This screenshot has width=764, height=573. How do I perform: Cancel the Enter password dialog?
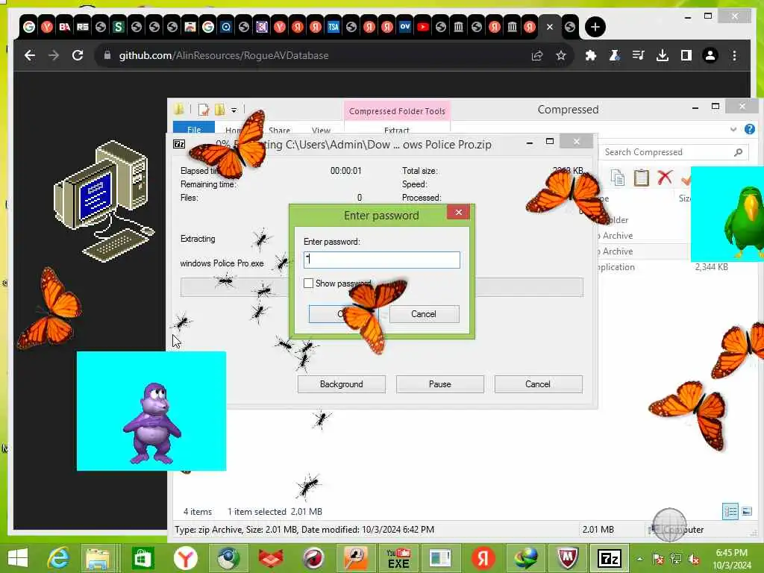424,314
